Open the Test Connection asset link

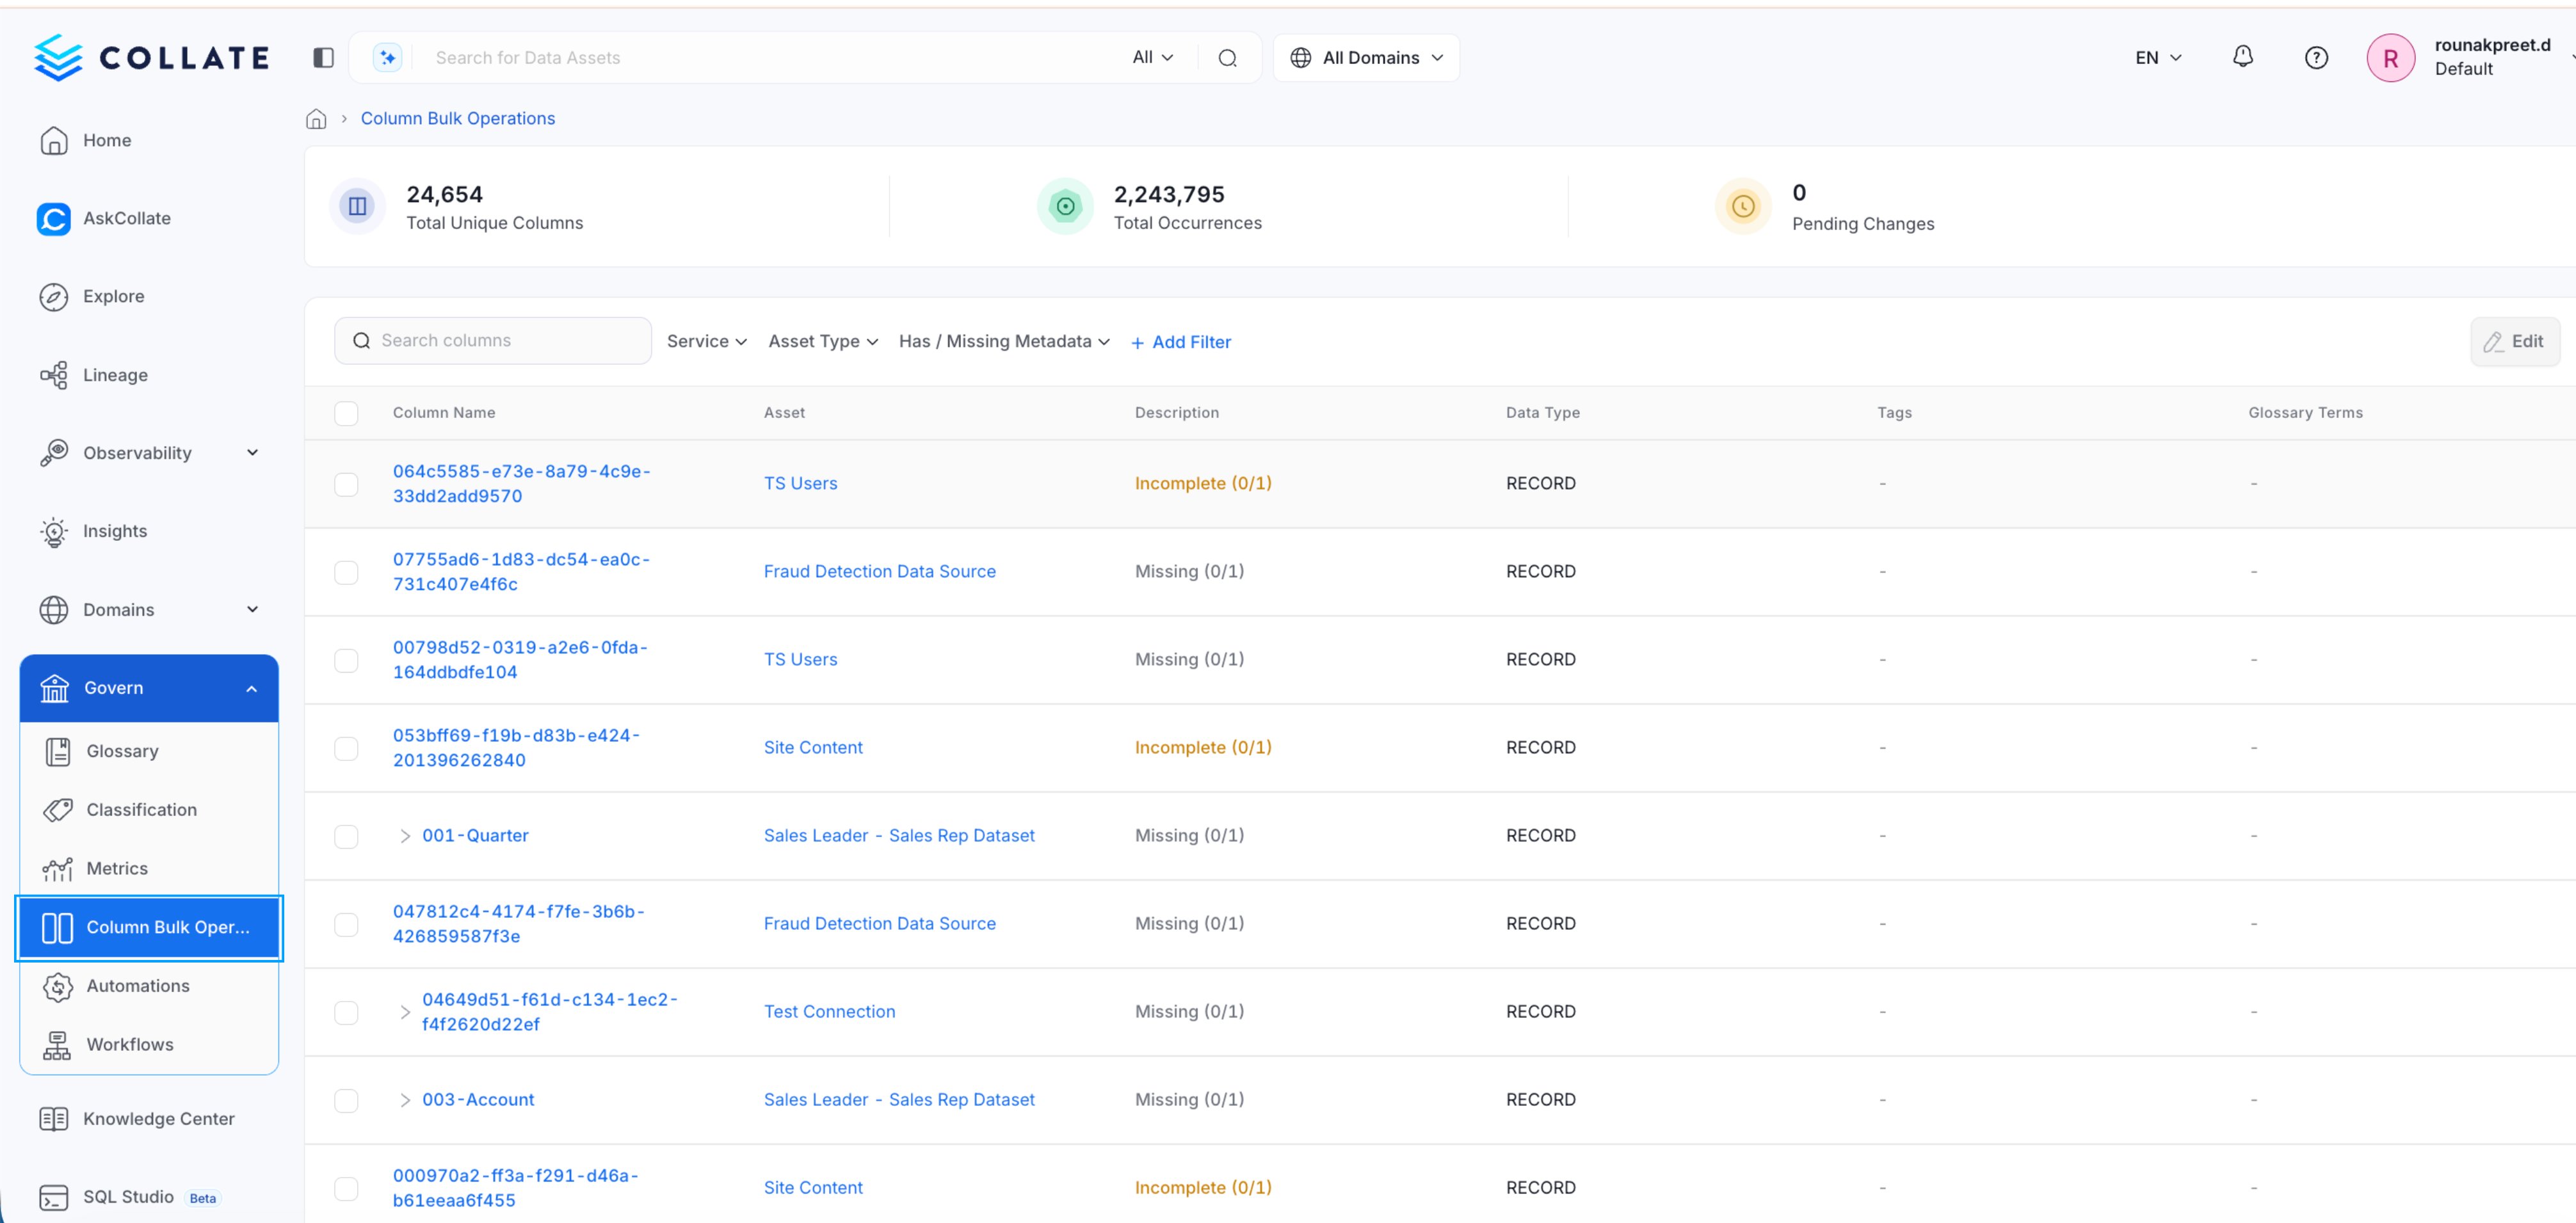pos(829,1012)
